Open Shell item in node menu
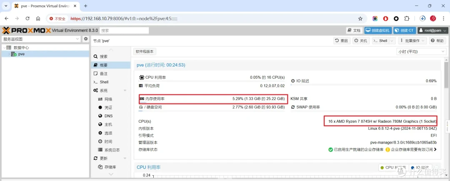This screenshot has width=450, height=181. (x=111, y=82)
